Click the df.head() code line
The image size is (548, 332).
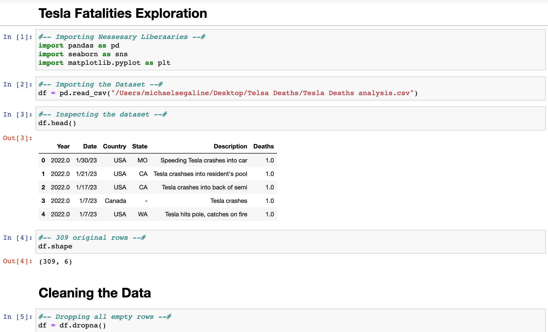[57, 123]
